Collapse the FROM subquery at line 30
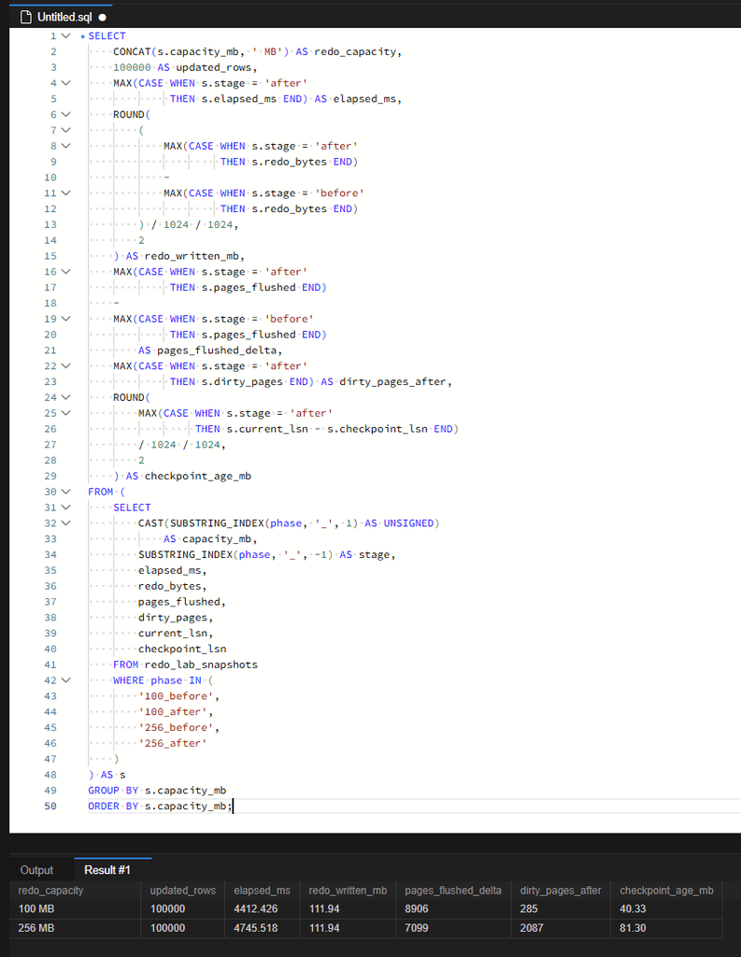741x957 pixels. [66, 492]
